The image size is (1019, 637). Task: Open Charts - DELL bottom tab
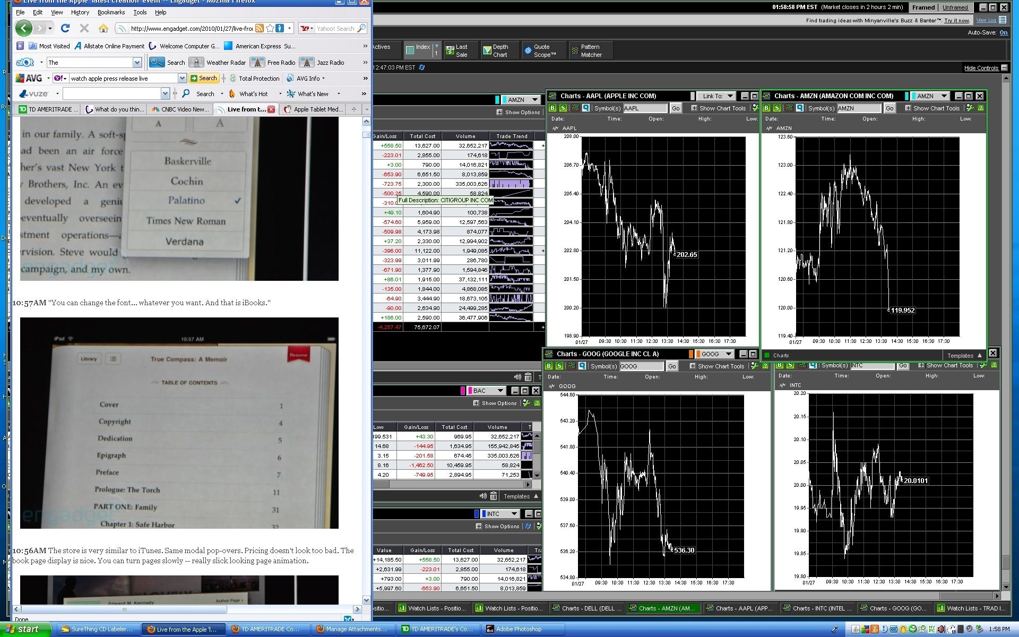pyautogui.click(x=587, y=608)
